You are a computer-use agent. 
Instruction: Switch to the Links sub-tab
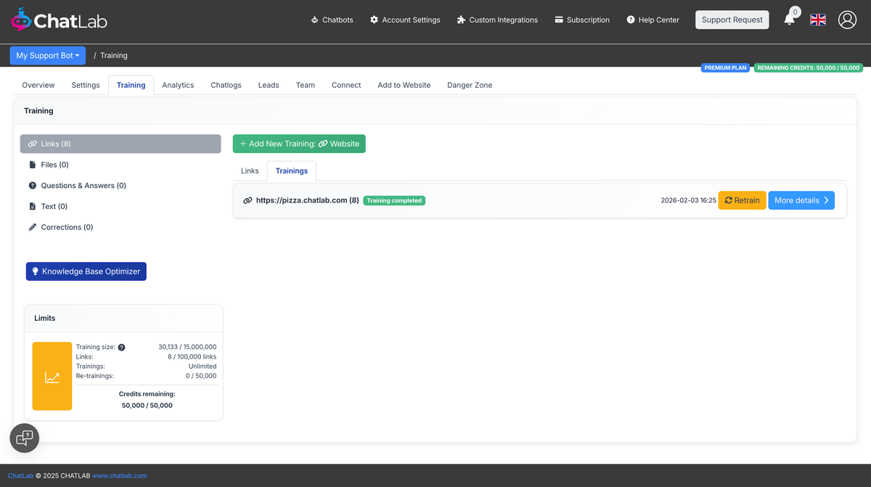click(250, 171)
